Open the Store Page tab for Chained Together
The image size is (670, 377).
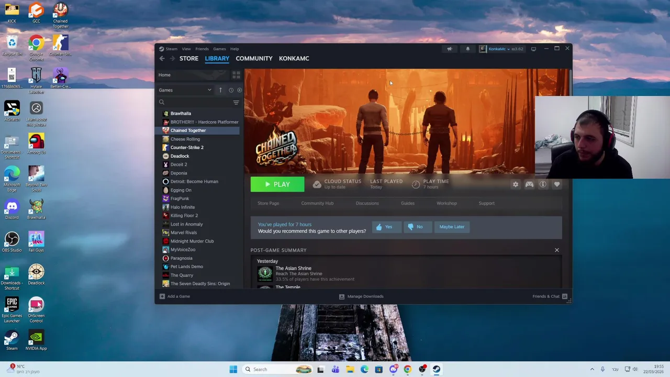pos(268,203)
